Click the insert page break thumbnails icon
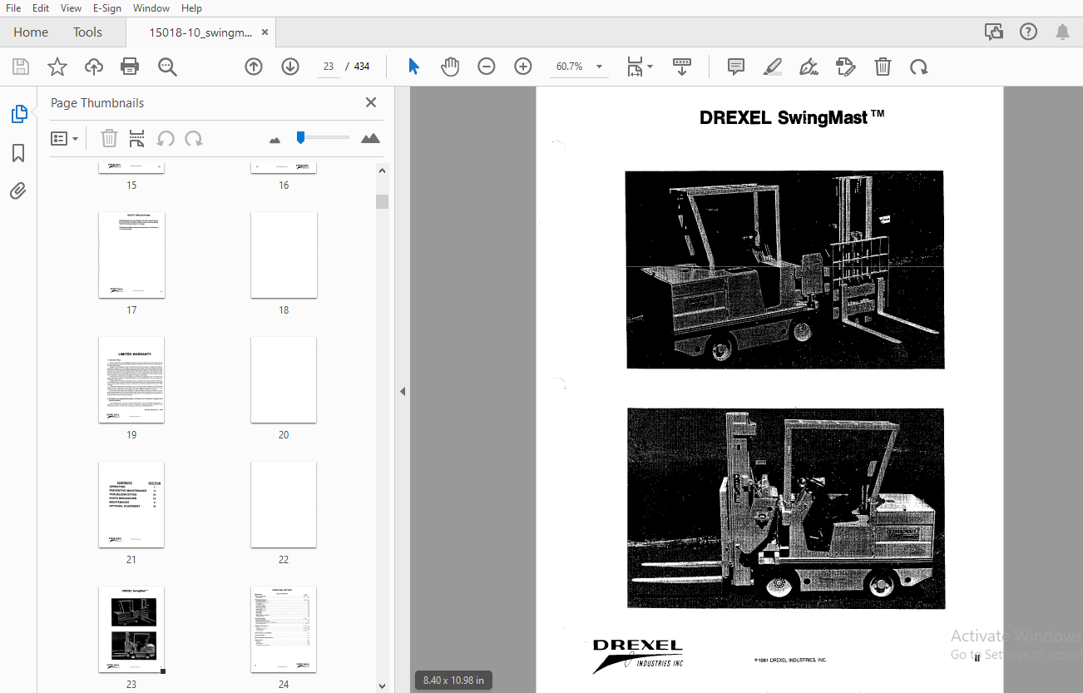 [x=137, y=138]
